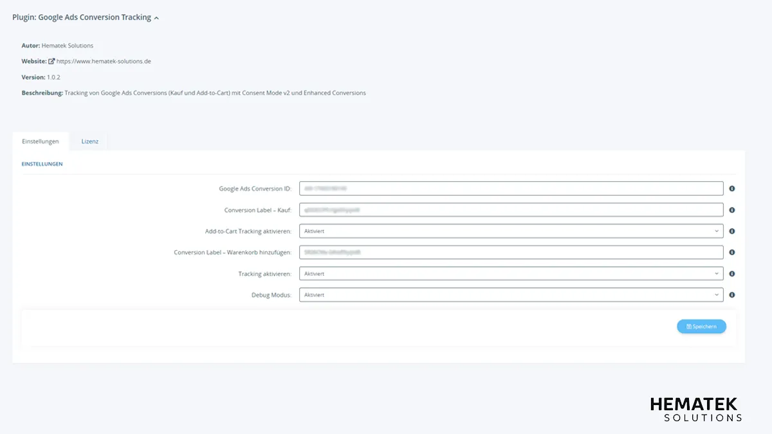Select the 'Version: 1.0.2' text
Viewport: 772px width, 434px height.
pyautogui.click(x=41, y=77)
